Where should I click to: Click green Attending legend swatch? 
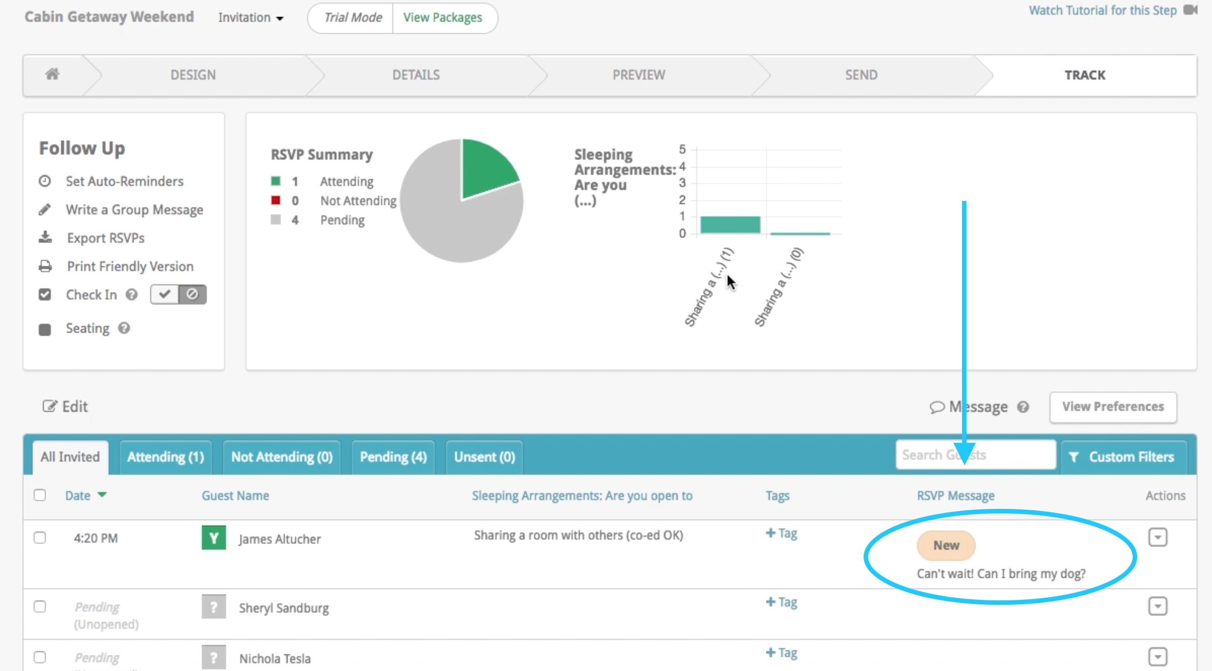276,181
